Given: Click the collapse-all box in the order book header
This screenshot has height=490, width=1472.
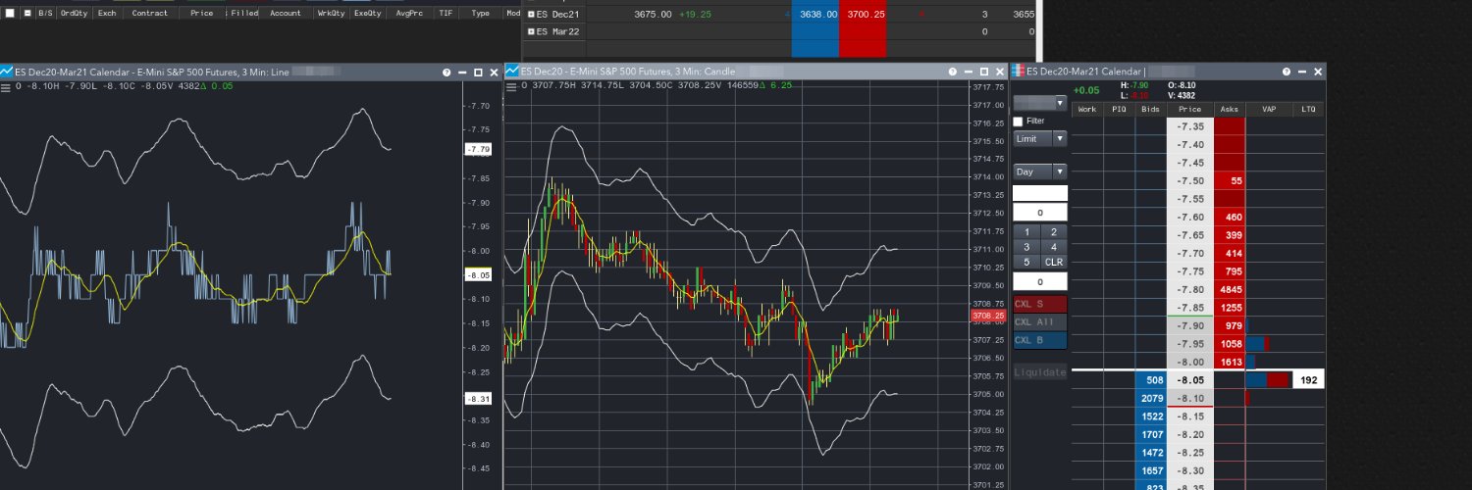Looking at the screenshot, I should tap(26, 14).
